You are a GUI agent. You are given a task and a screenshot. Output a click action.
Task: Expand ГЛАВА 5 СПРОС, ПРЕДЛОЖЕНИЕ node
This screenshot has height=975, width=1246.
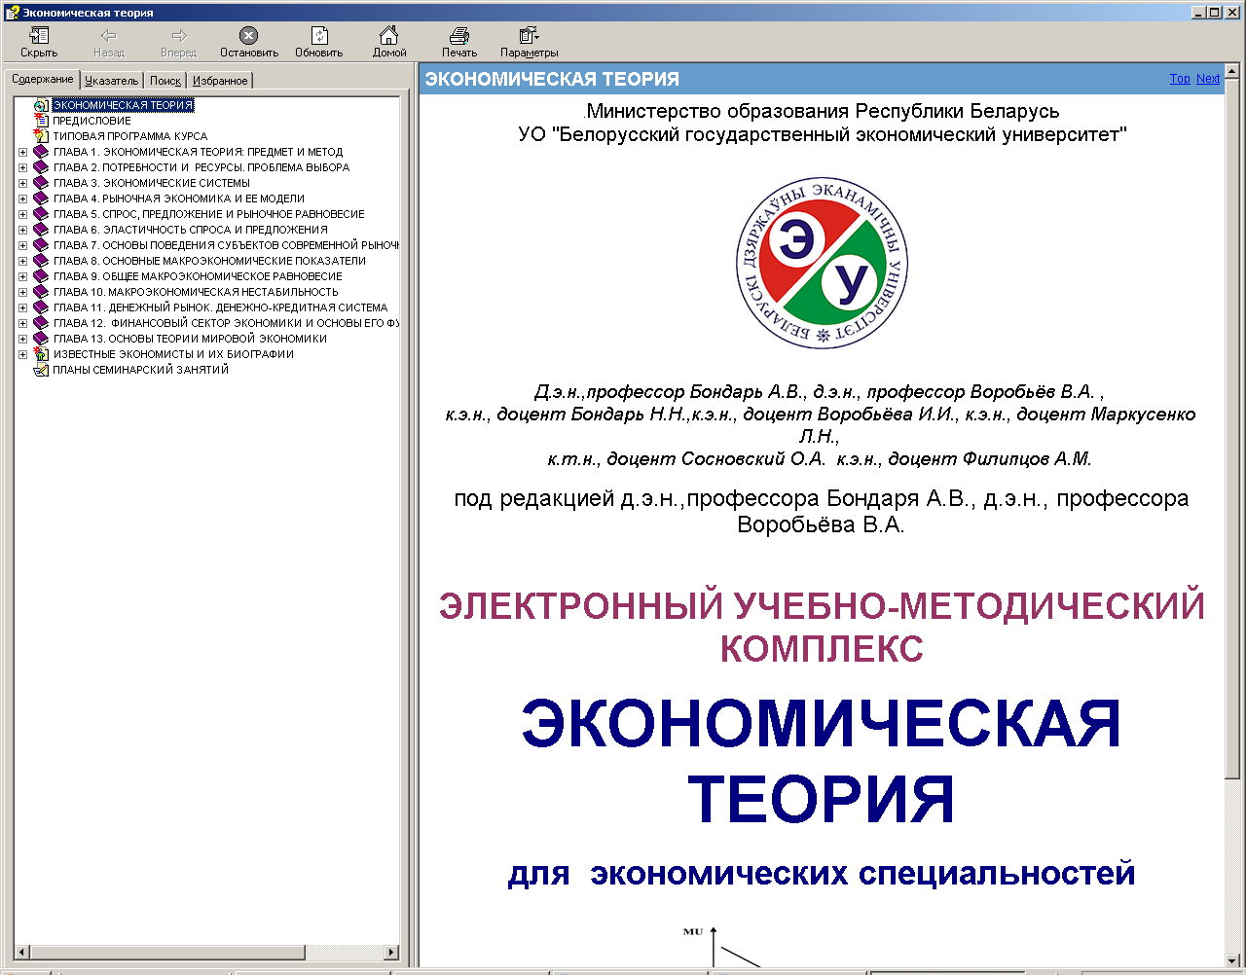click(x=23, y=214)
